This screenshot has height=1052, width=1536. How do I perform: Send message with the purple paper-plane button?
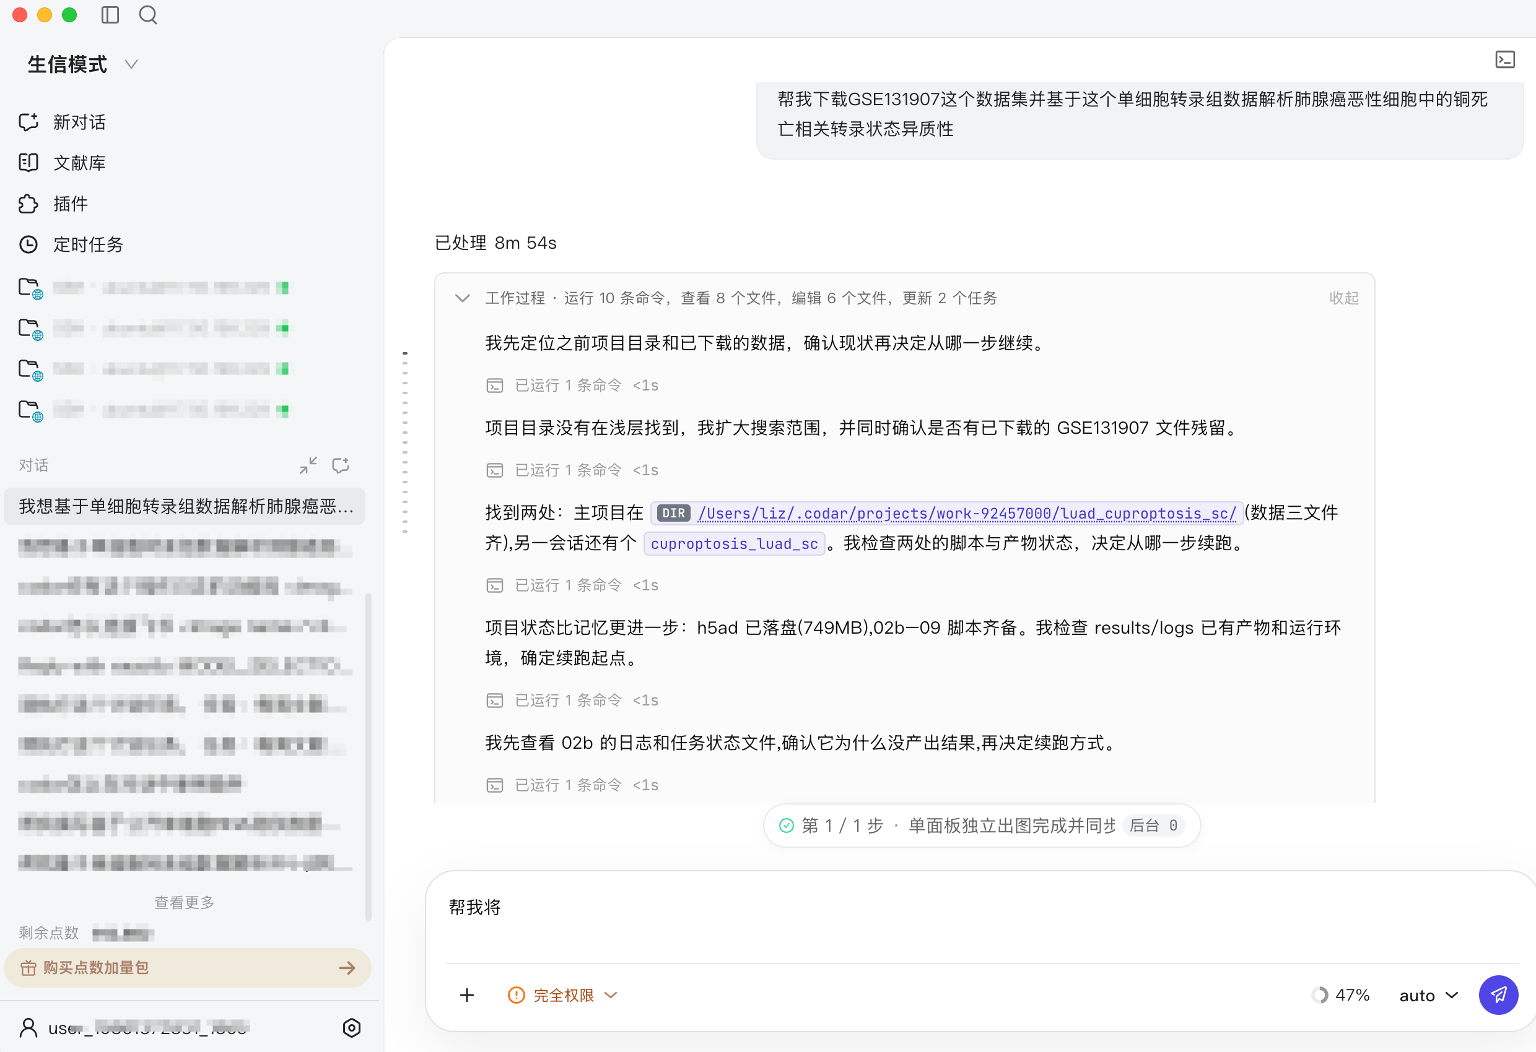point(1498,995)
